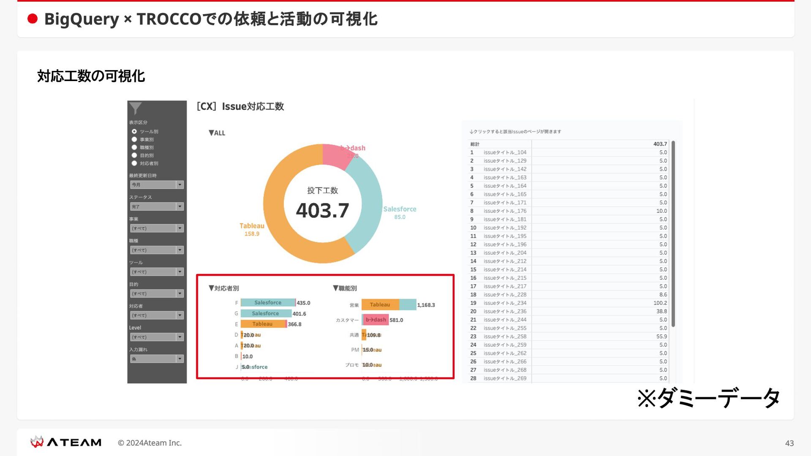The width and height of the screenshot is (811, 456).
Task: Click the 581.0 value next to カスタマー bar
Action: pyautogui.click(x=396, y=320)
